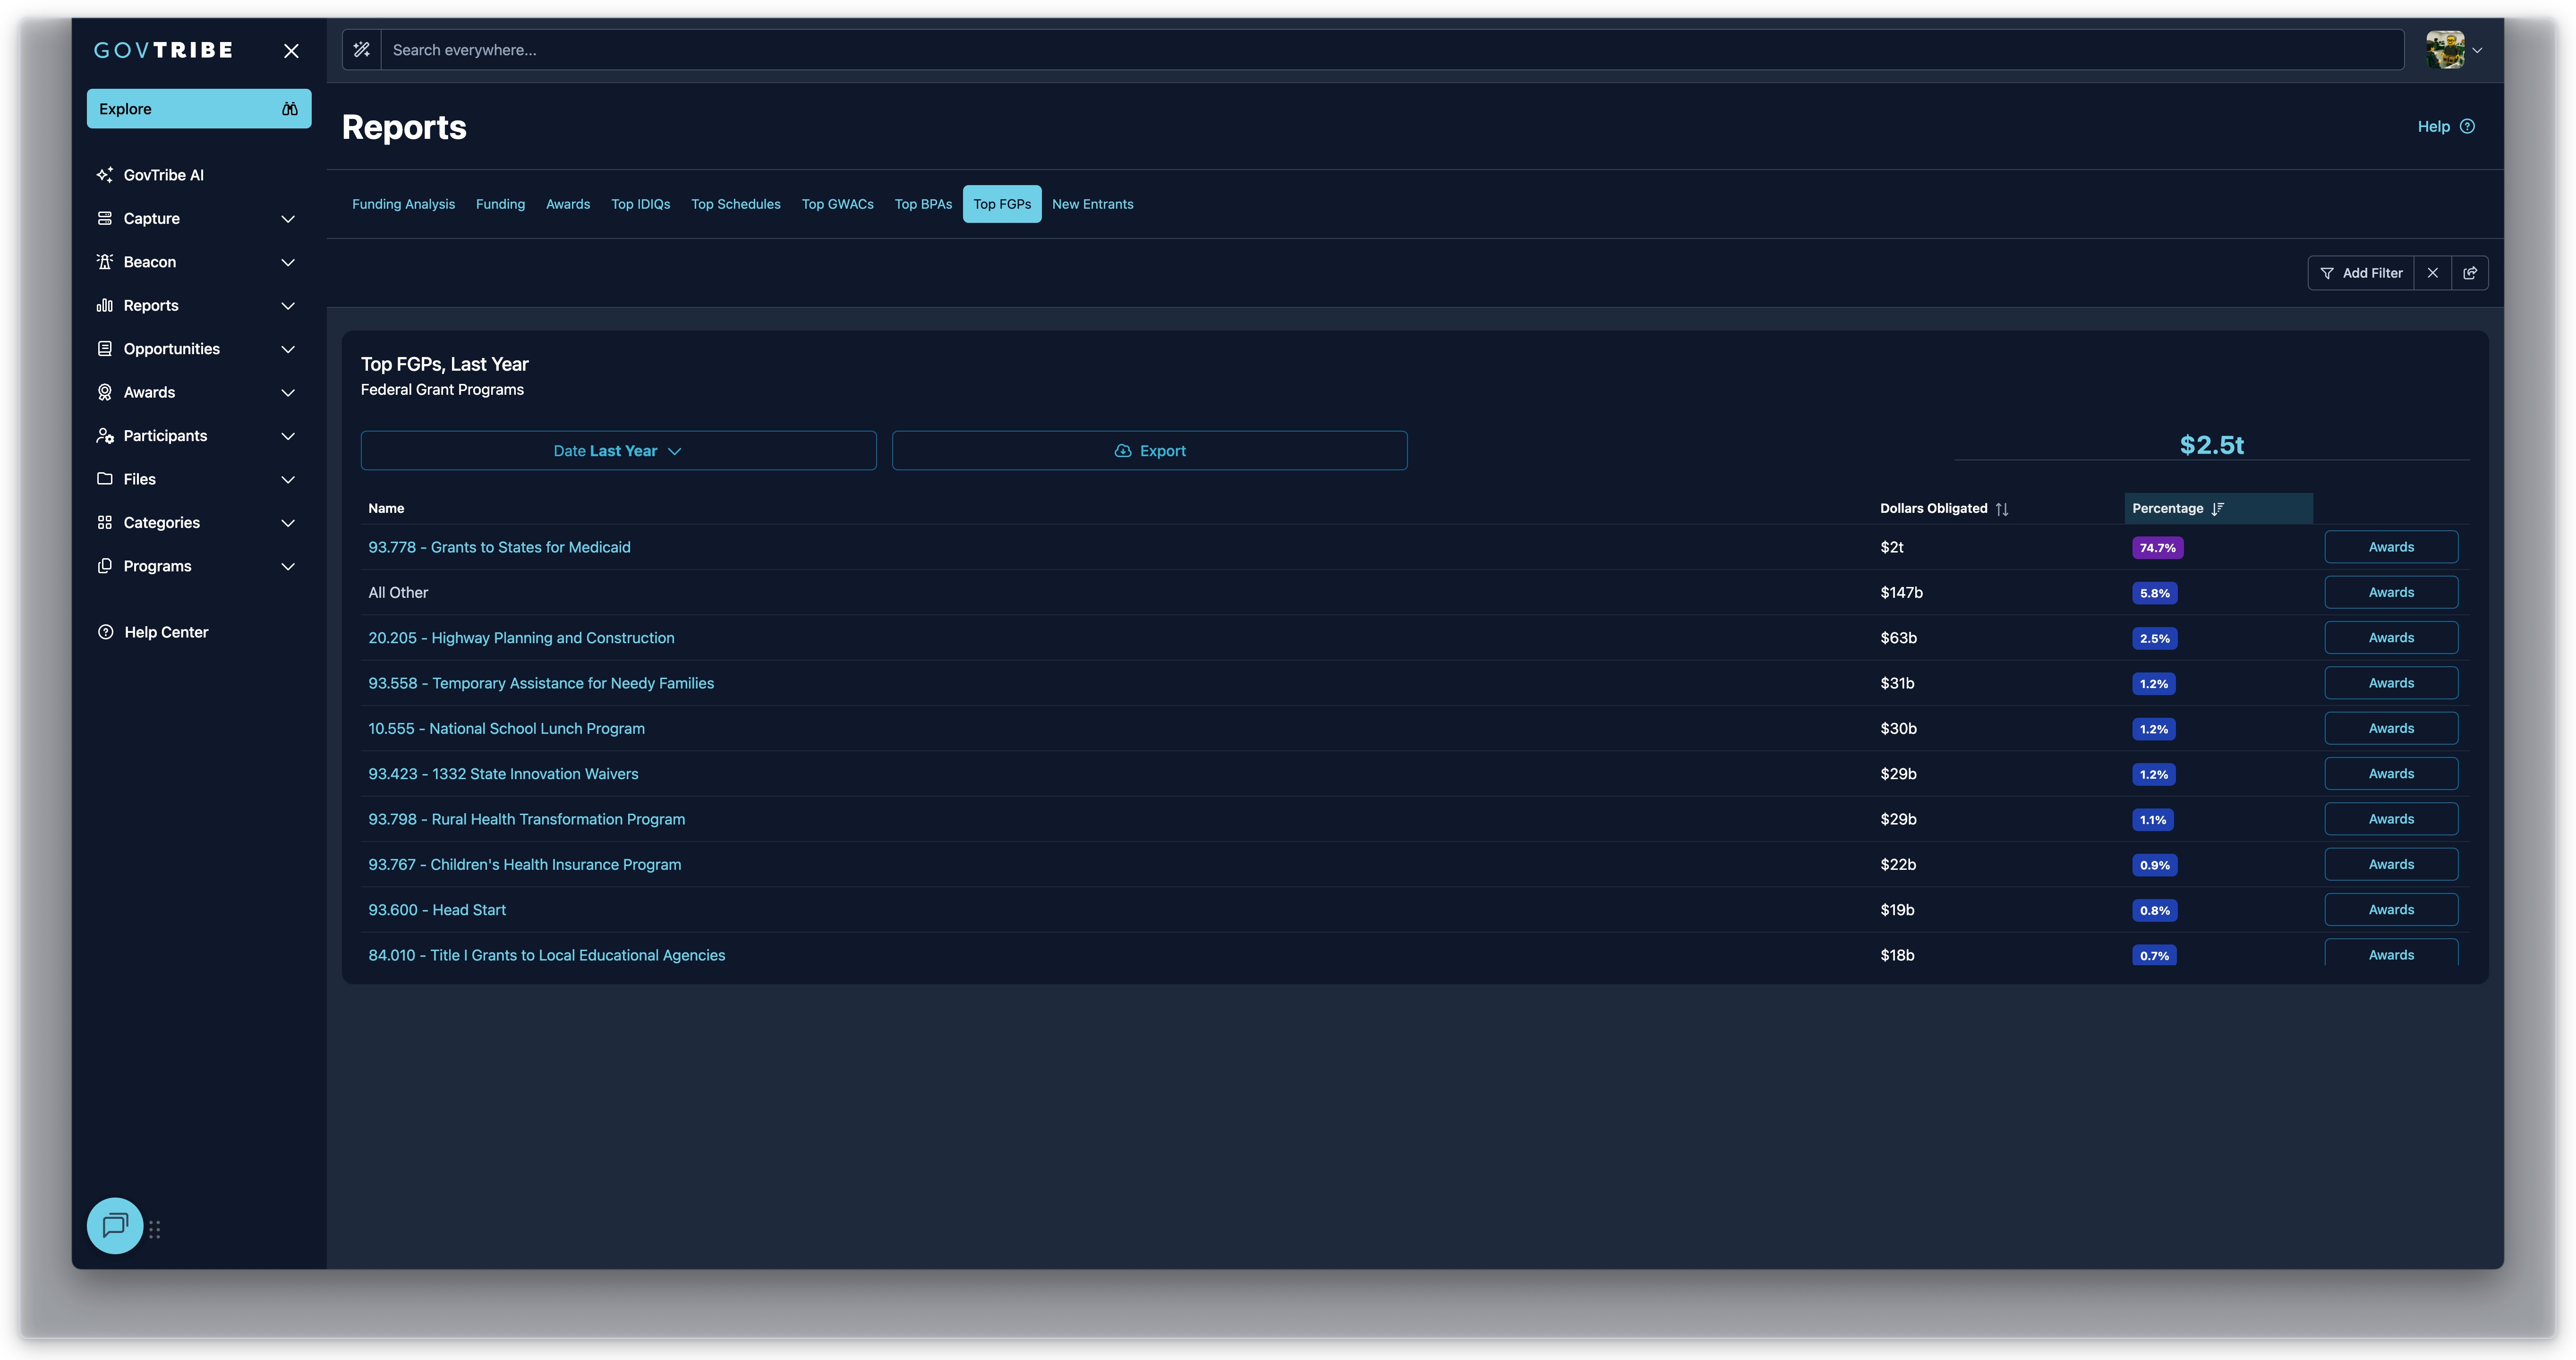Viewport: 2576px width, 1360px height.
Task: Switch to the Funding Analysis tab
Action: [x=403, y=204]
